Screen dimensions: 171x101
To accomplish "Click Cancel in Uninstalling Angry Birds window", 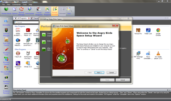I will [123, 80].
